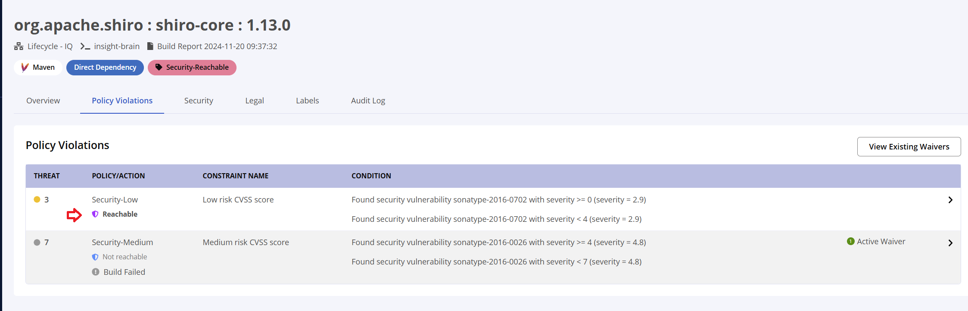The width and height of the screenshot is (968, 311).
Task: Open the Labels tab
Action: click(308, 100)
